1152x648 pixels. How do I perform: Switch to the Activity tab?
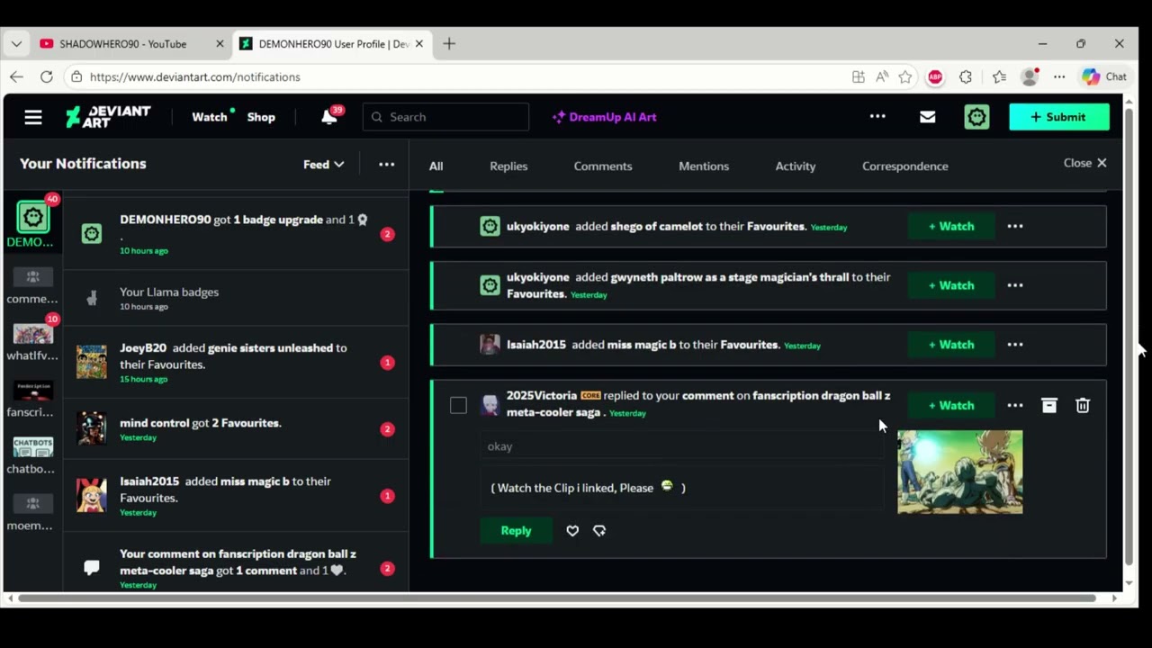[x=796, y=166]
